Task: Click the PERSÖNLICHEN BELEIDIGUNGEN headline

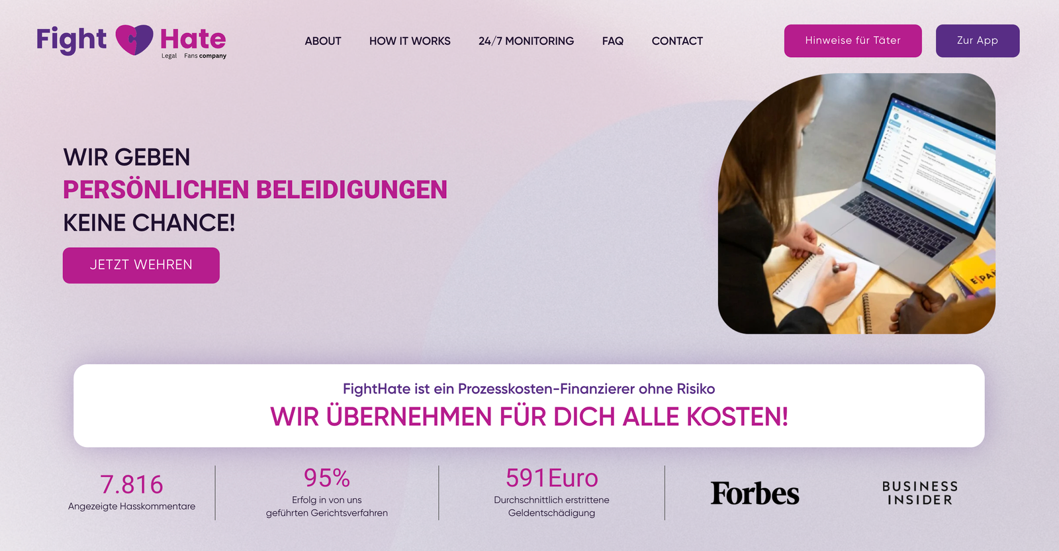Action: 255,190
